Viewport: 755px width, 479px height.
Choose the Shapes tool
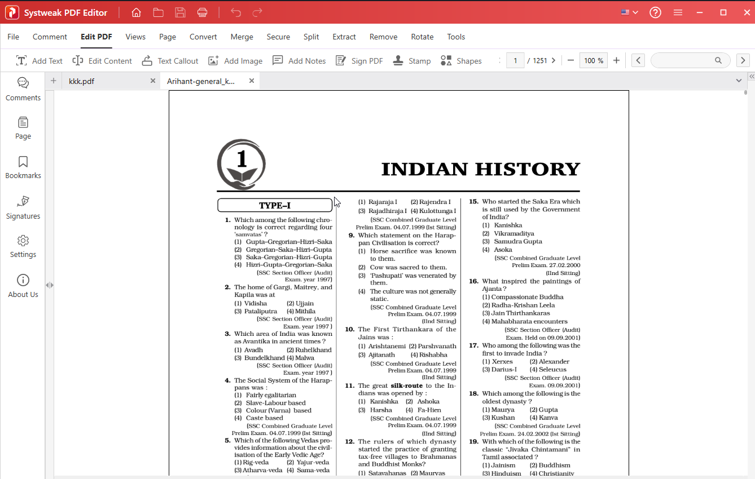coord(461,60)
